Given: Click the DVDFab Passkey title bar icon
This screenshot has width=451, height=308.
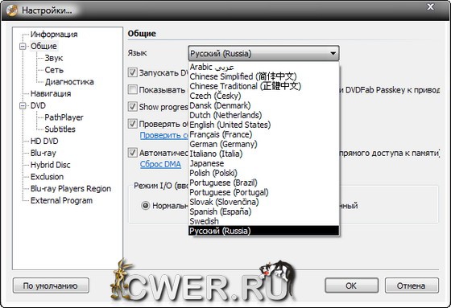Looking at the screenshot, I should click(x=12, y=10).
